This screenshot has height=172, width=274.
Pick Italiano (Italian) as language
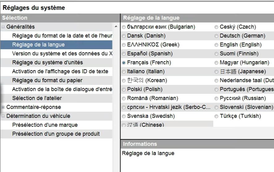[124, 72]
